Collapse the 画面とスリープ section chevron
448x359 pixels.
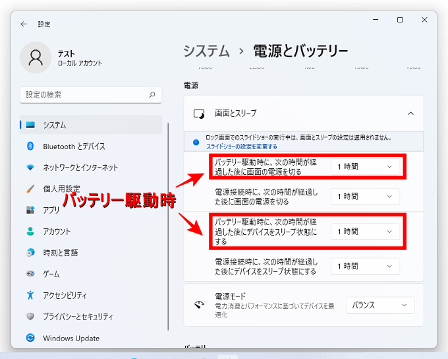(410, 114)
